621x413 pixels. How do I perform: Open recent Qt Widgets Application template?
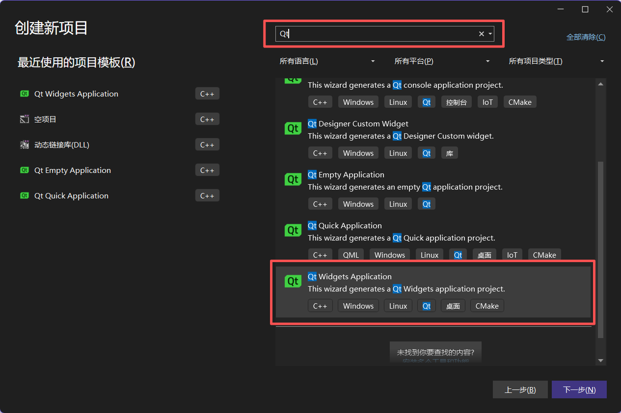tap(119, 94)
